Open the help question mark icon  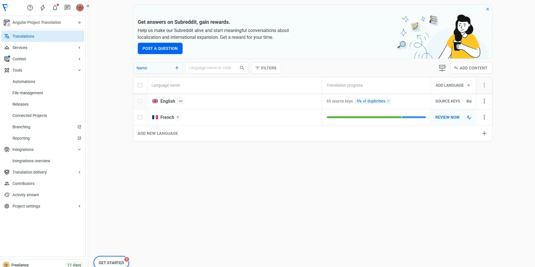30,8
